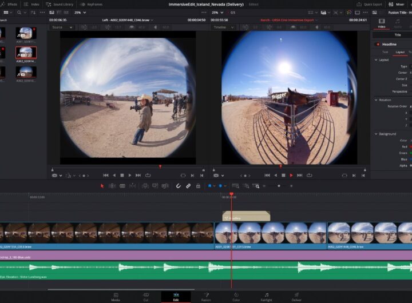Open the Edit page
Viewport: 412px width, 303px height.
click(x=176, y=297)
